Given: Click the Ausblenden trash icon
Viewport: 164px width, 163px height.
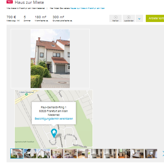Looking at the screenshot, I should point(129,17).
